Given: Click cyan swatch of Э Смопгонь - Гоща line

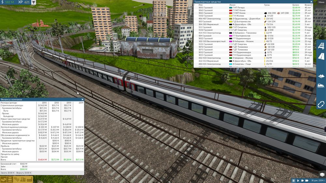Looking at the screenshot, I should click(230, 64).
